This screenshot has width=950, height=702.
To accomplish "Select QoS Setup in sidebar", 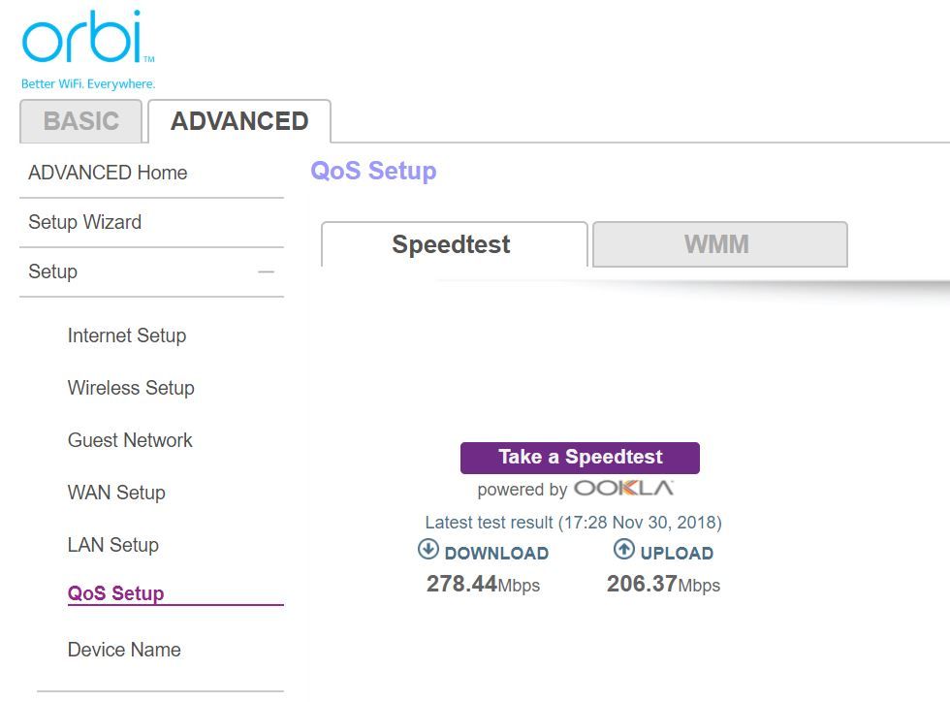I will (115, 592).
